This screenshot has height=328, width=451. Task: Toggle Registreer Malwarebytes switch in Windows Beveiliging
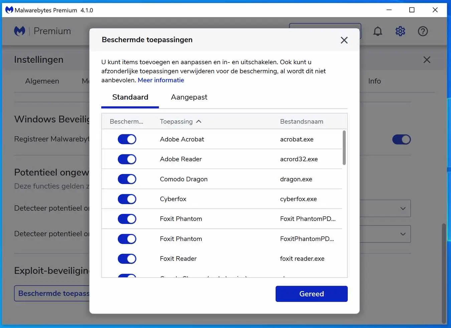pos(401,139)
